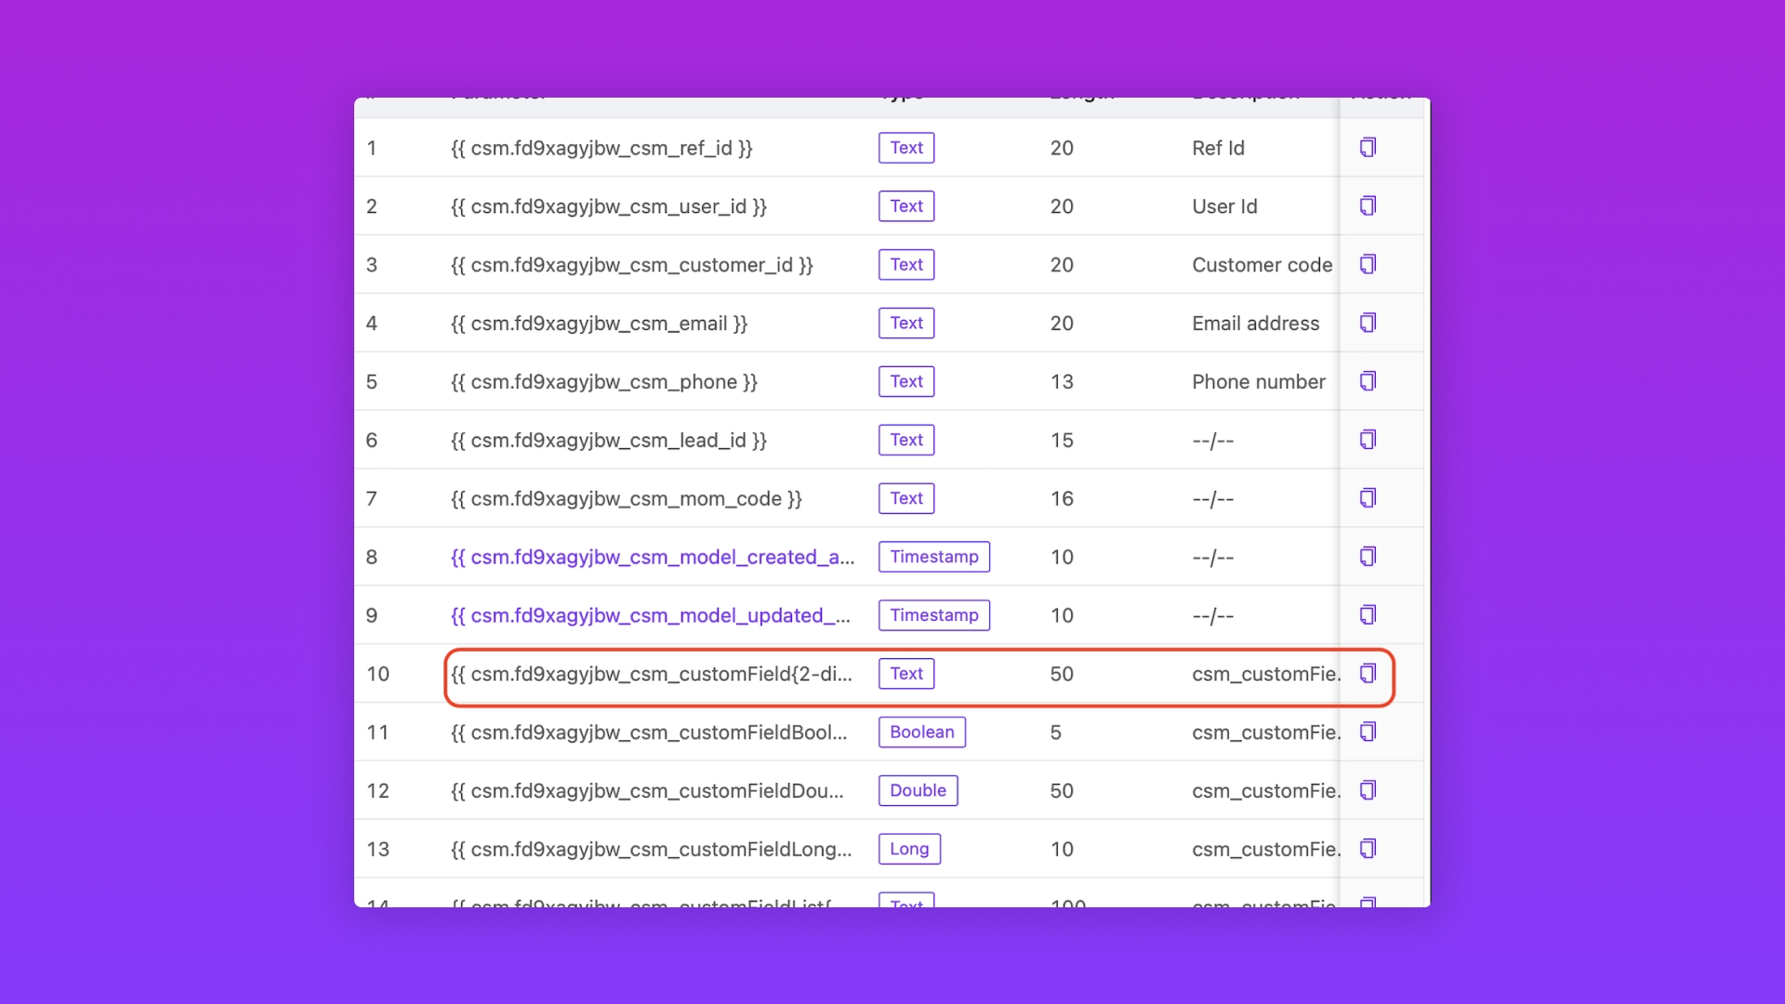The height and width of the screenshot is (1004, 1785).
Task: Click the Double type tag
Action: tap(918, 791)
